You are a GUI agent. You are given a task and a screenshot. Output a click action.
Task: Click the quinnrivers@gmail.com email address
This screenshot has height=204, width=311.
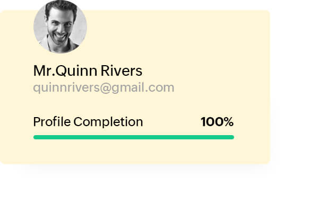point(103,88)
